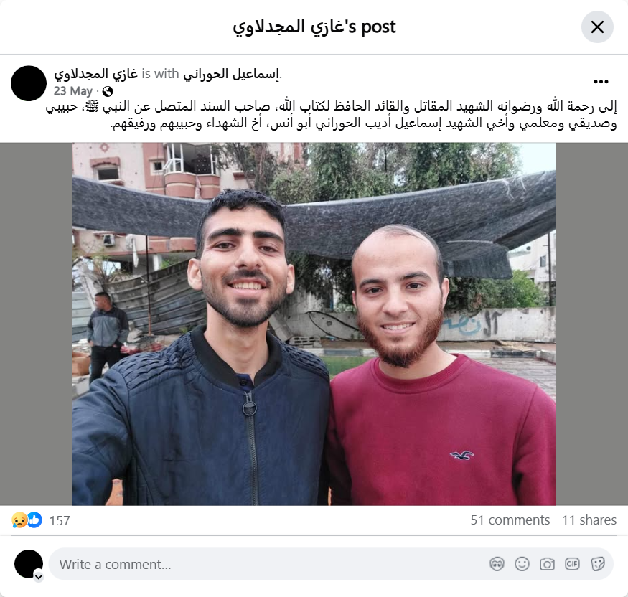The width and height of the screenshot is (628, 597).
Task: Open the GIF picker for the comment
Action: click(x=572, y=564)
